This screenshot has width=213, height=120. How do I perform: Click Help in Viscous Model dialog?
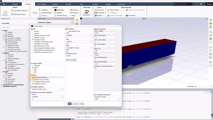coord(82,104)
